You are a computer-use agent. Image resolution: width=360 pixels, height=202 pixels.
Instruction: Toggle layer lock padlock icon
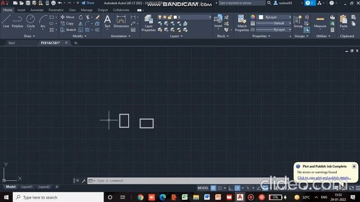[x=170, y=17]
